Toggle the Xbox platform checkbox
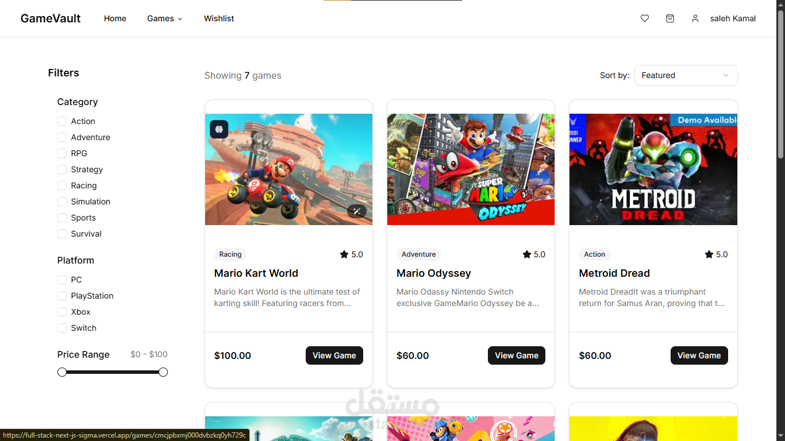 [x=62, y=312]
